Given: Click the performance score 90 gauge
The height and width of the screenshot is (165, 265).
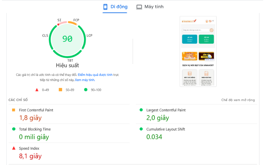Looking at the screenshot, I should click(67, 39).
